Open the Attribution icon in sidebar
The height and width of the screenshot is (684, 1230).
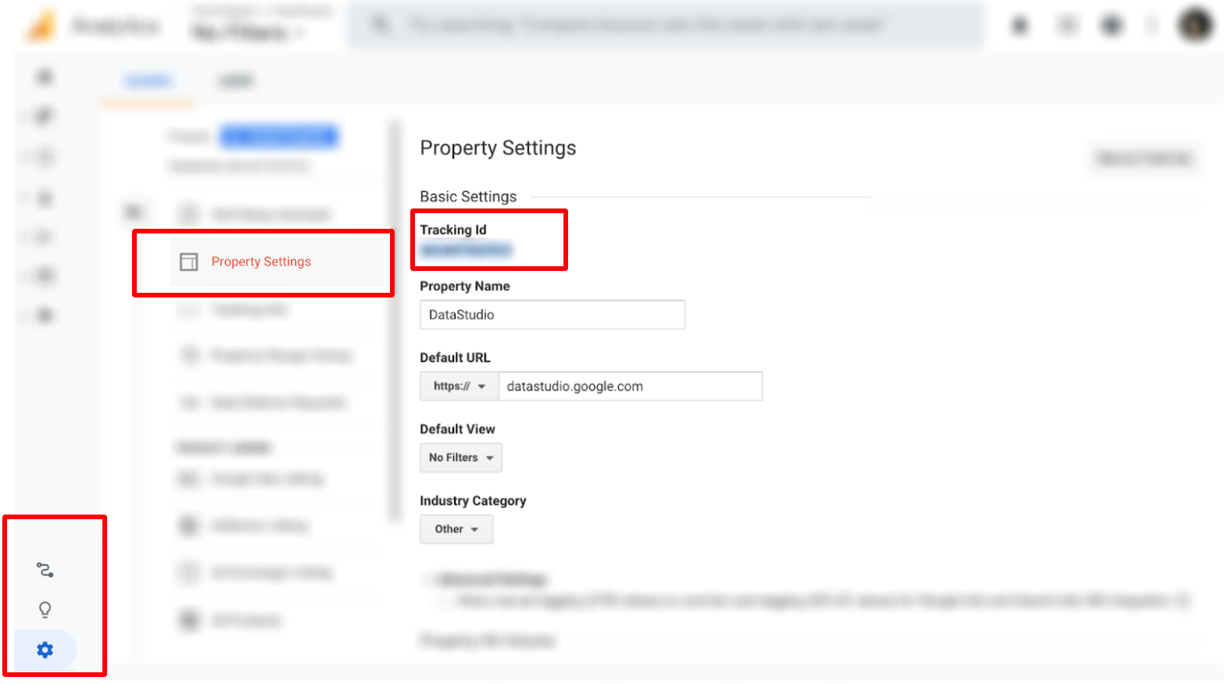45,570
